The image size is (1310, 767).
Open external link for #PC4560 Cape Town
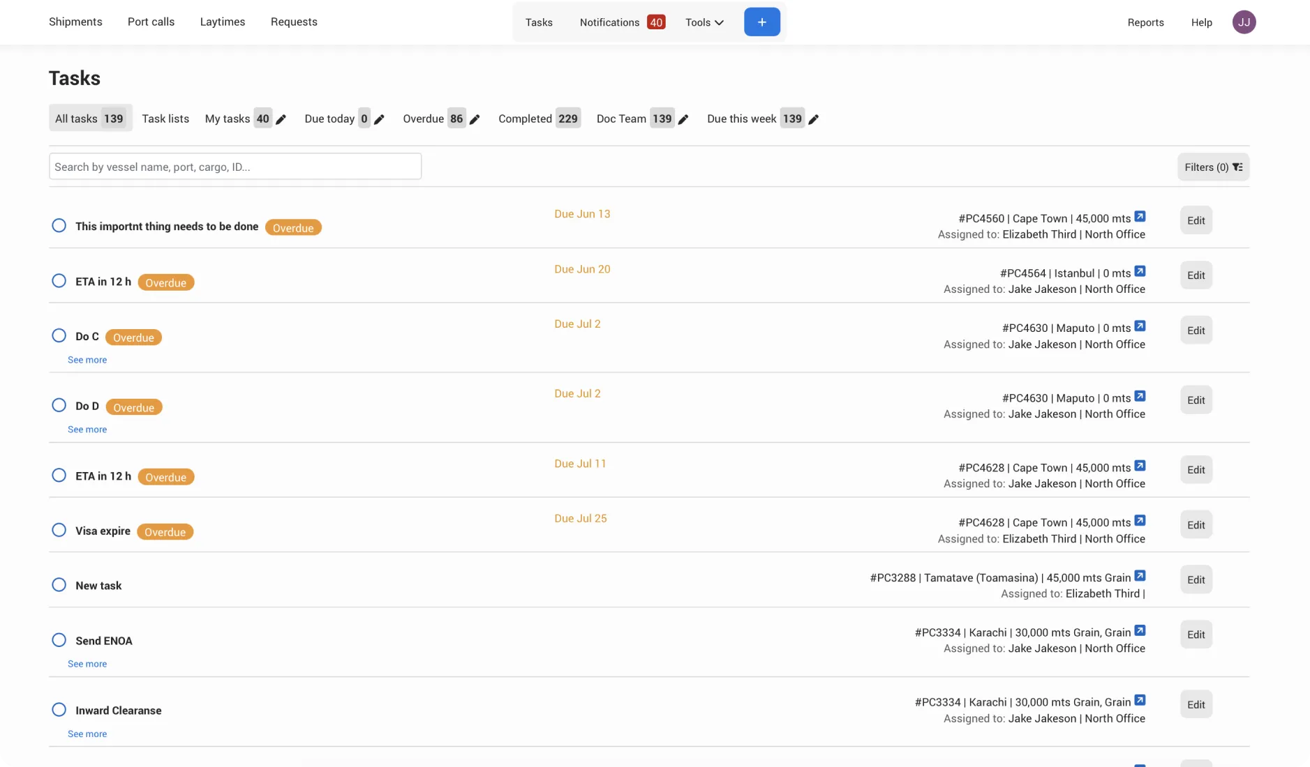click(1140, 217)
